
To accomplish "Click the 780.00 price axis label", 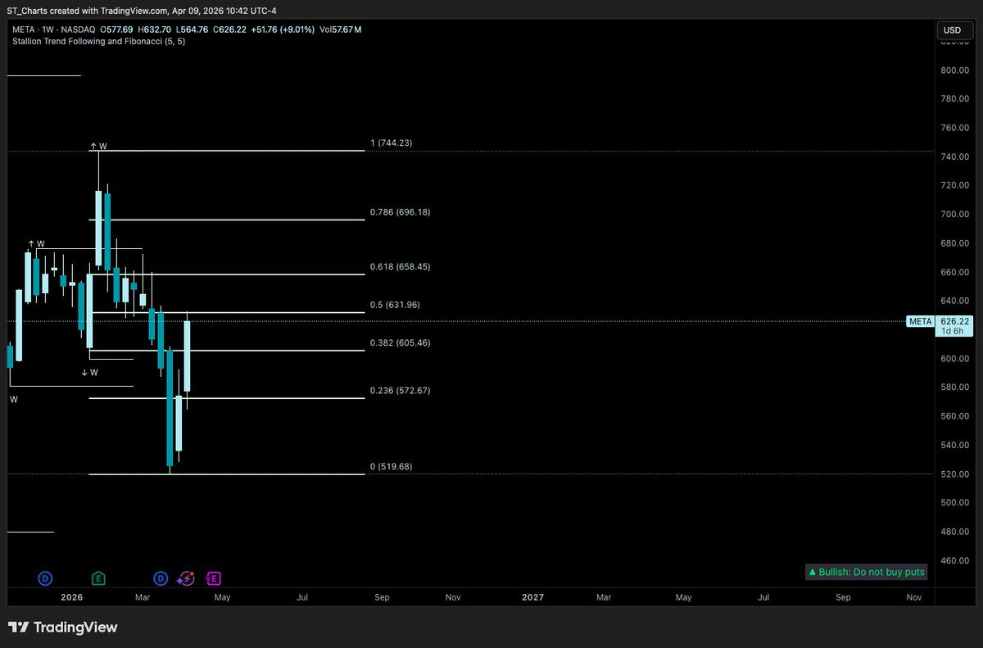I will [955, 99].
